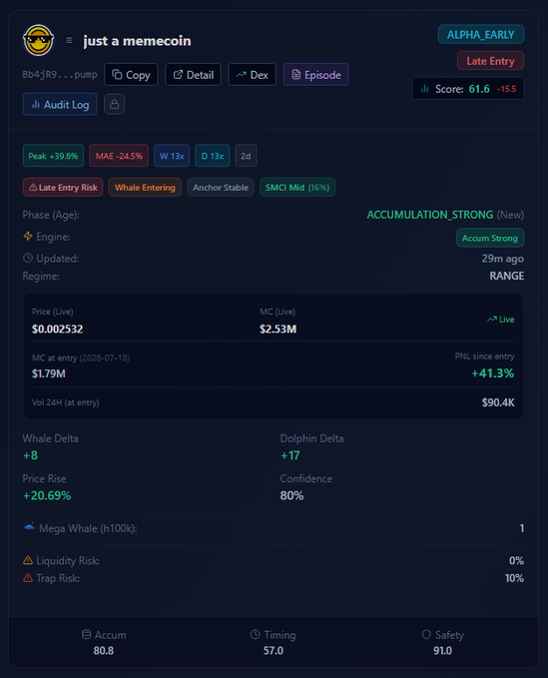Click the Safety score 91.0
Image resolution: width=548 pixels, height=678 pixels.
click(x=442, y=651)
